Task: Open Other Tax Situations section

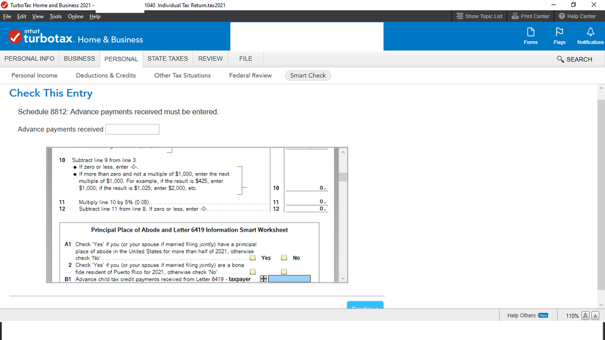Action: (182, 76)
